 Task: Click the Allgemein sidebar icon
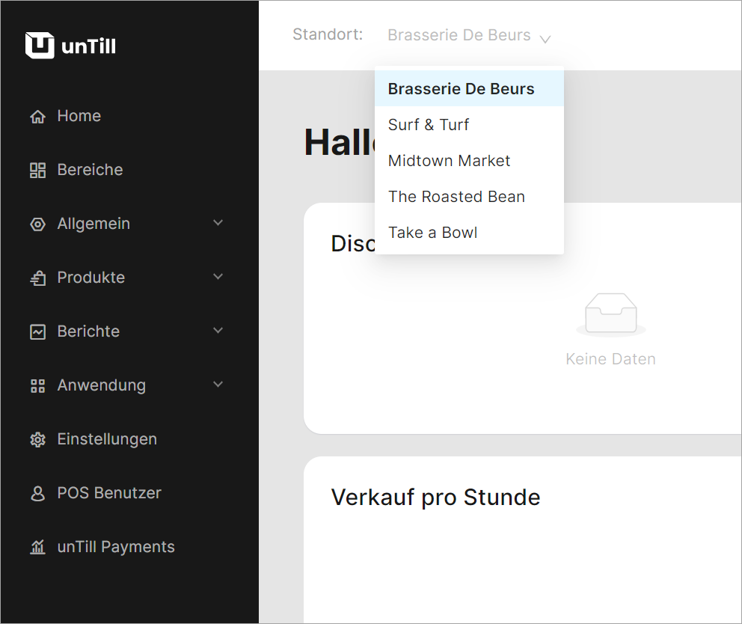[37, 224]
